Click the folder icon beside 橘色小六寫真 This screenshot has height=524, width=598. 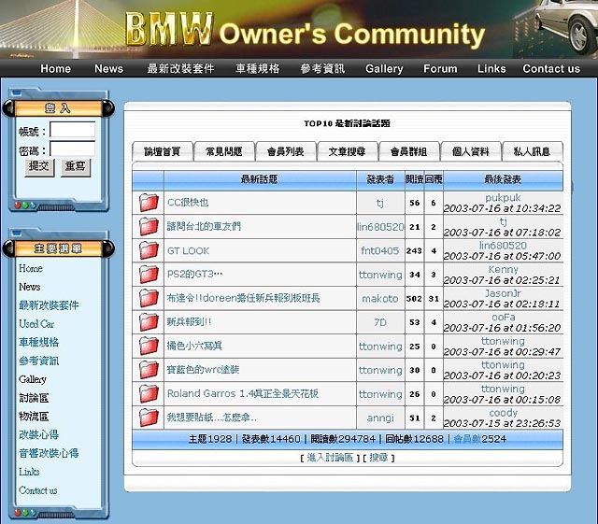coord(149,347)
